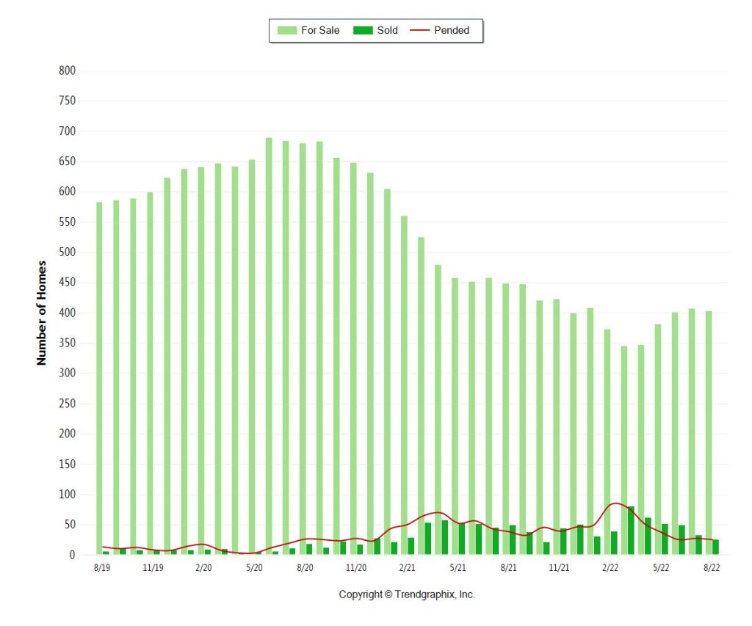Click the 650 y-axis label
This screenshot has height=626, width=752.
click(x=67, y=161)
